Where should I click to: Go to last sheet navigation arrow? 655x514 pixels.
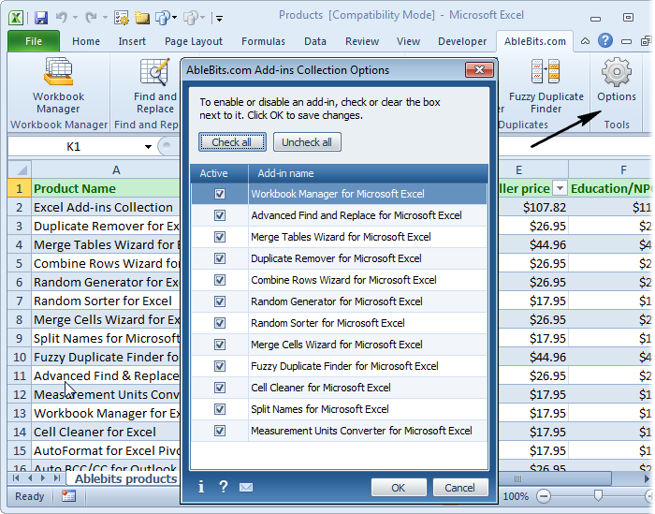pyautogui.click(x=57, y=478)
